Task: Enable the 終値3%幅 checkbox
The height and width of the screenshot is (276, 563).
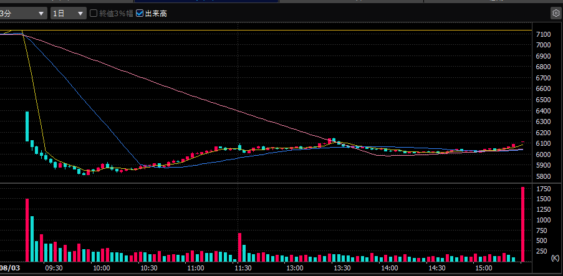Action: click(94, 14)
